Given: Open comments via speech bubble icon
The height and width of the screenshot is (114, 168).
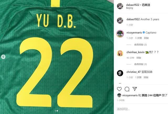Looking at the screenshot, I should (127, 89).
